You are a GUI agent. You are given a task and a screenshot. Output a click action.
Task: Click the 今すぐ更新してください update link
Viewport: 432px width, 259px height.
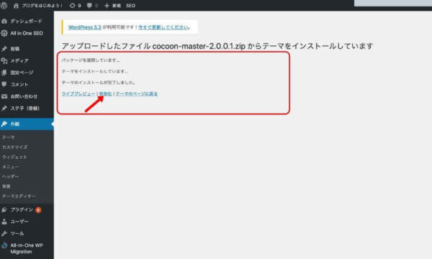(164, 27)
